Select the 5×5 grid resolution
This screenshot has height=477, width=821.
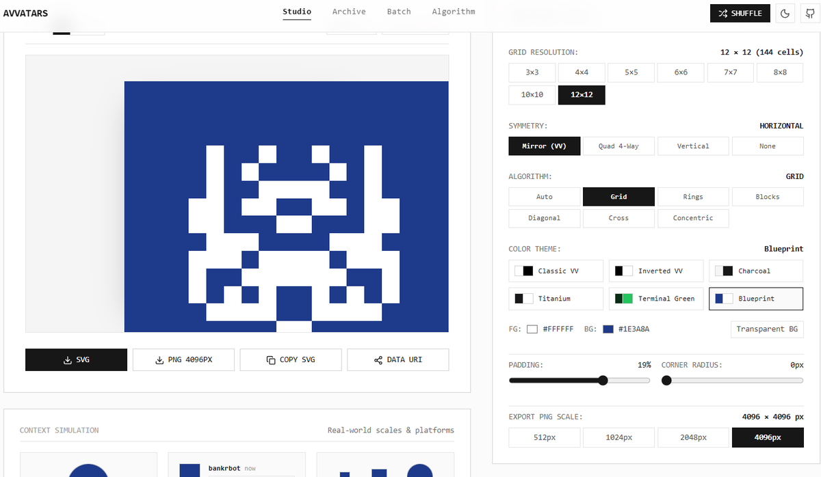click(631, 72)
